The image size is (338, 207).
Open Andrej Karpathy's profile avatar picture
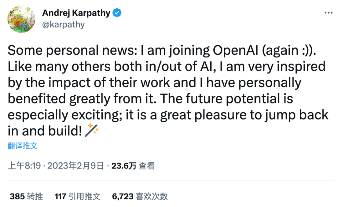[x=21, y=19]
